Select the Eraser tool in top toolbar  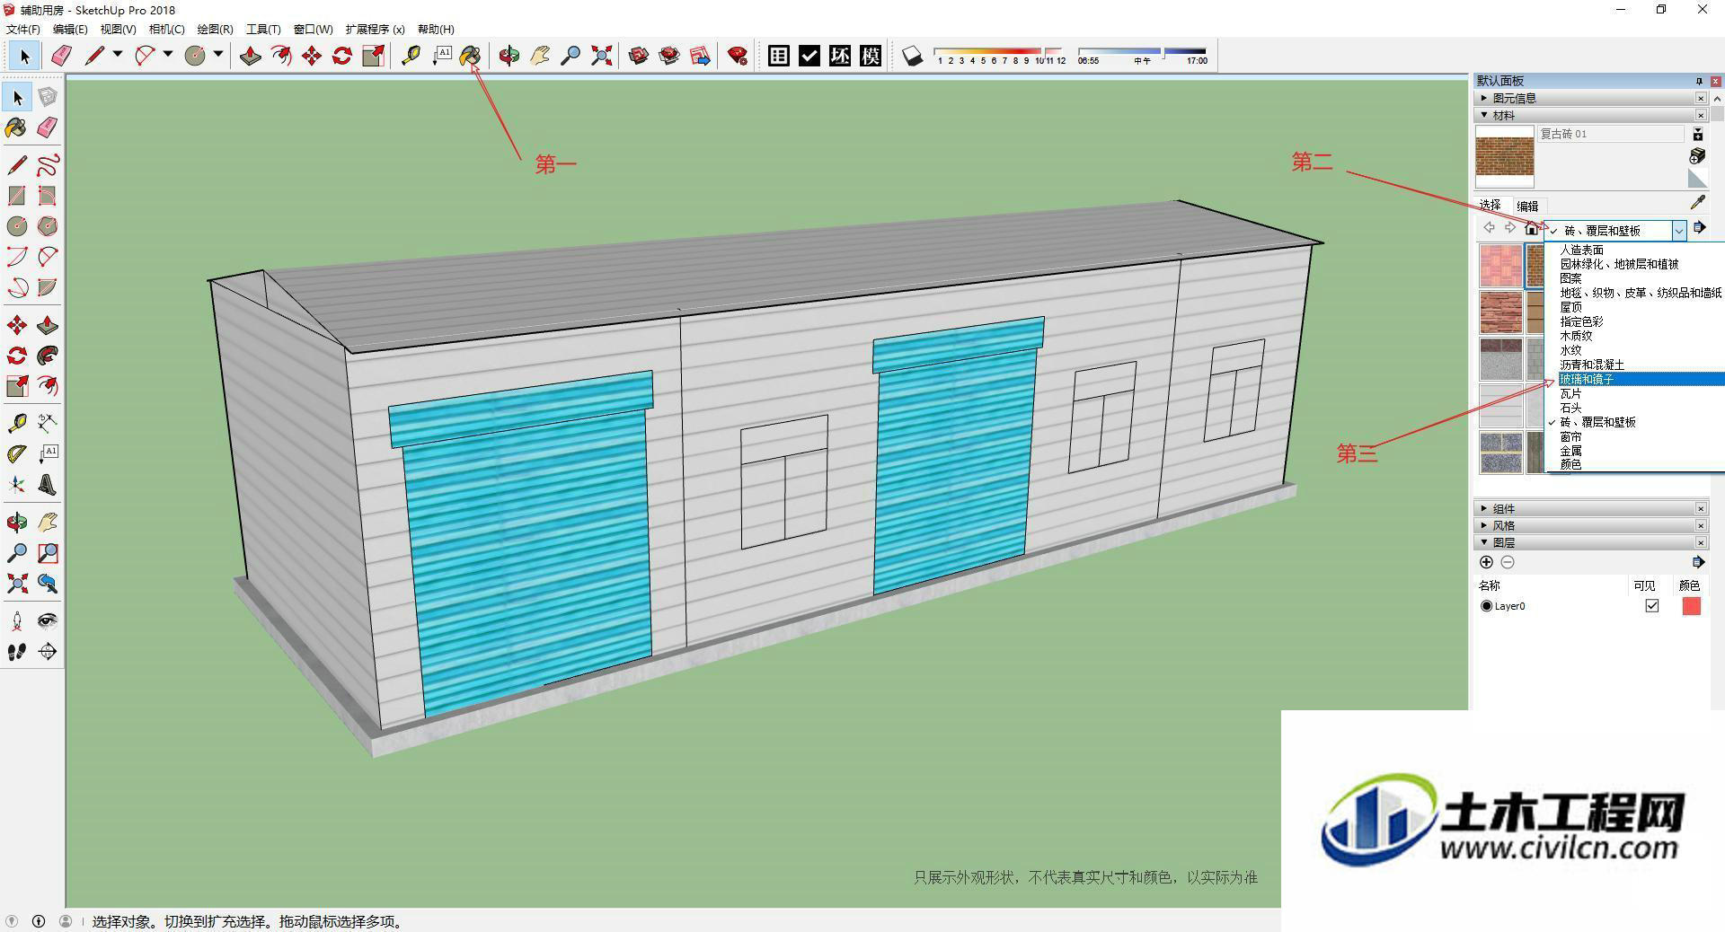61,56
